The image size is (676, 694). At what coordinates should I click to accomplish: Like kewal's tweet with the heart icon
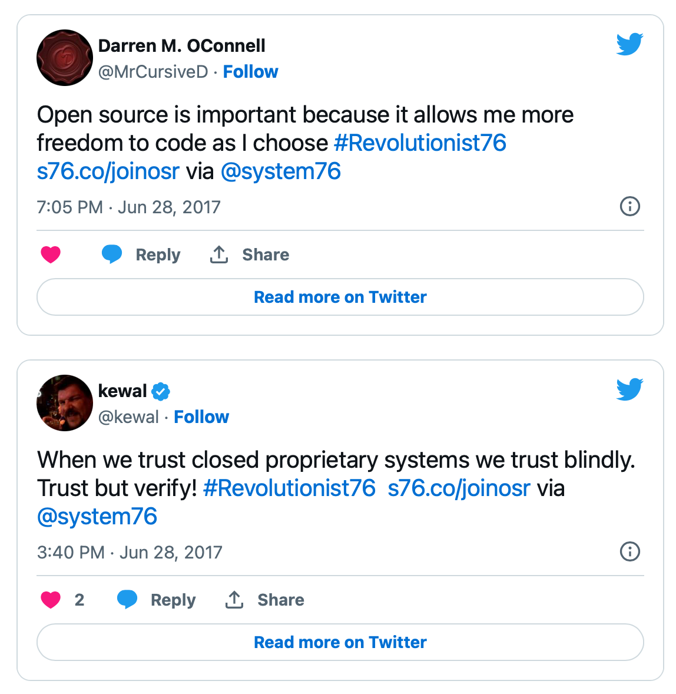[x=51, y=600]
